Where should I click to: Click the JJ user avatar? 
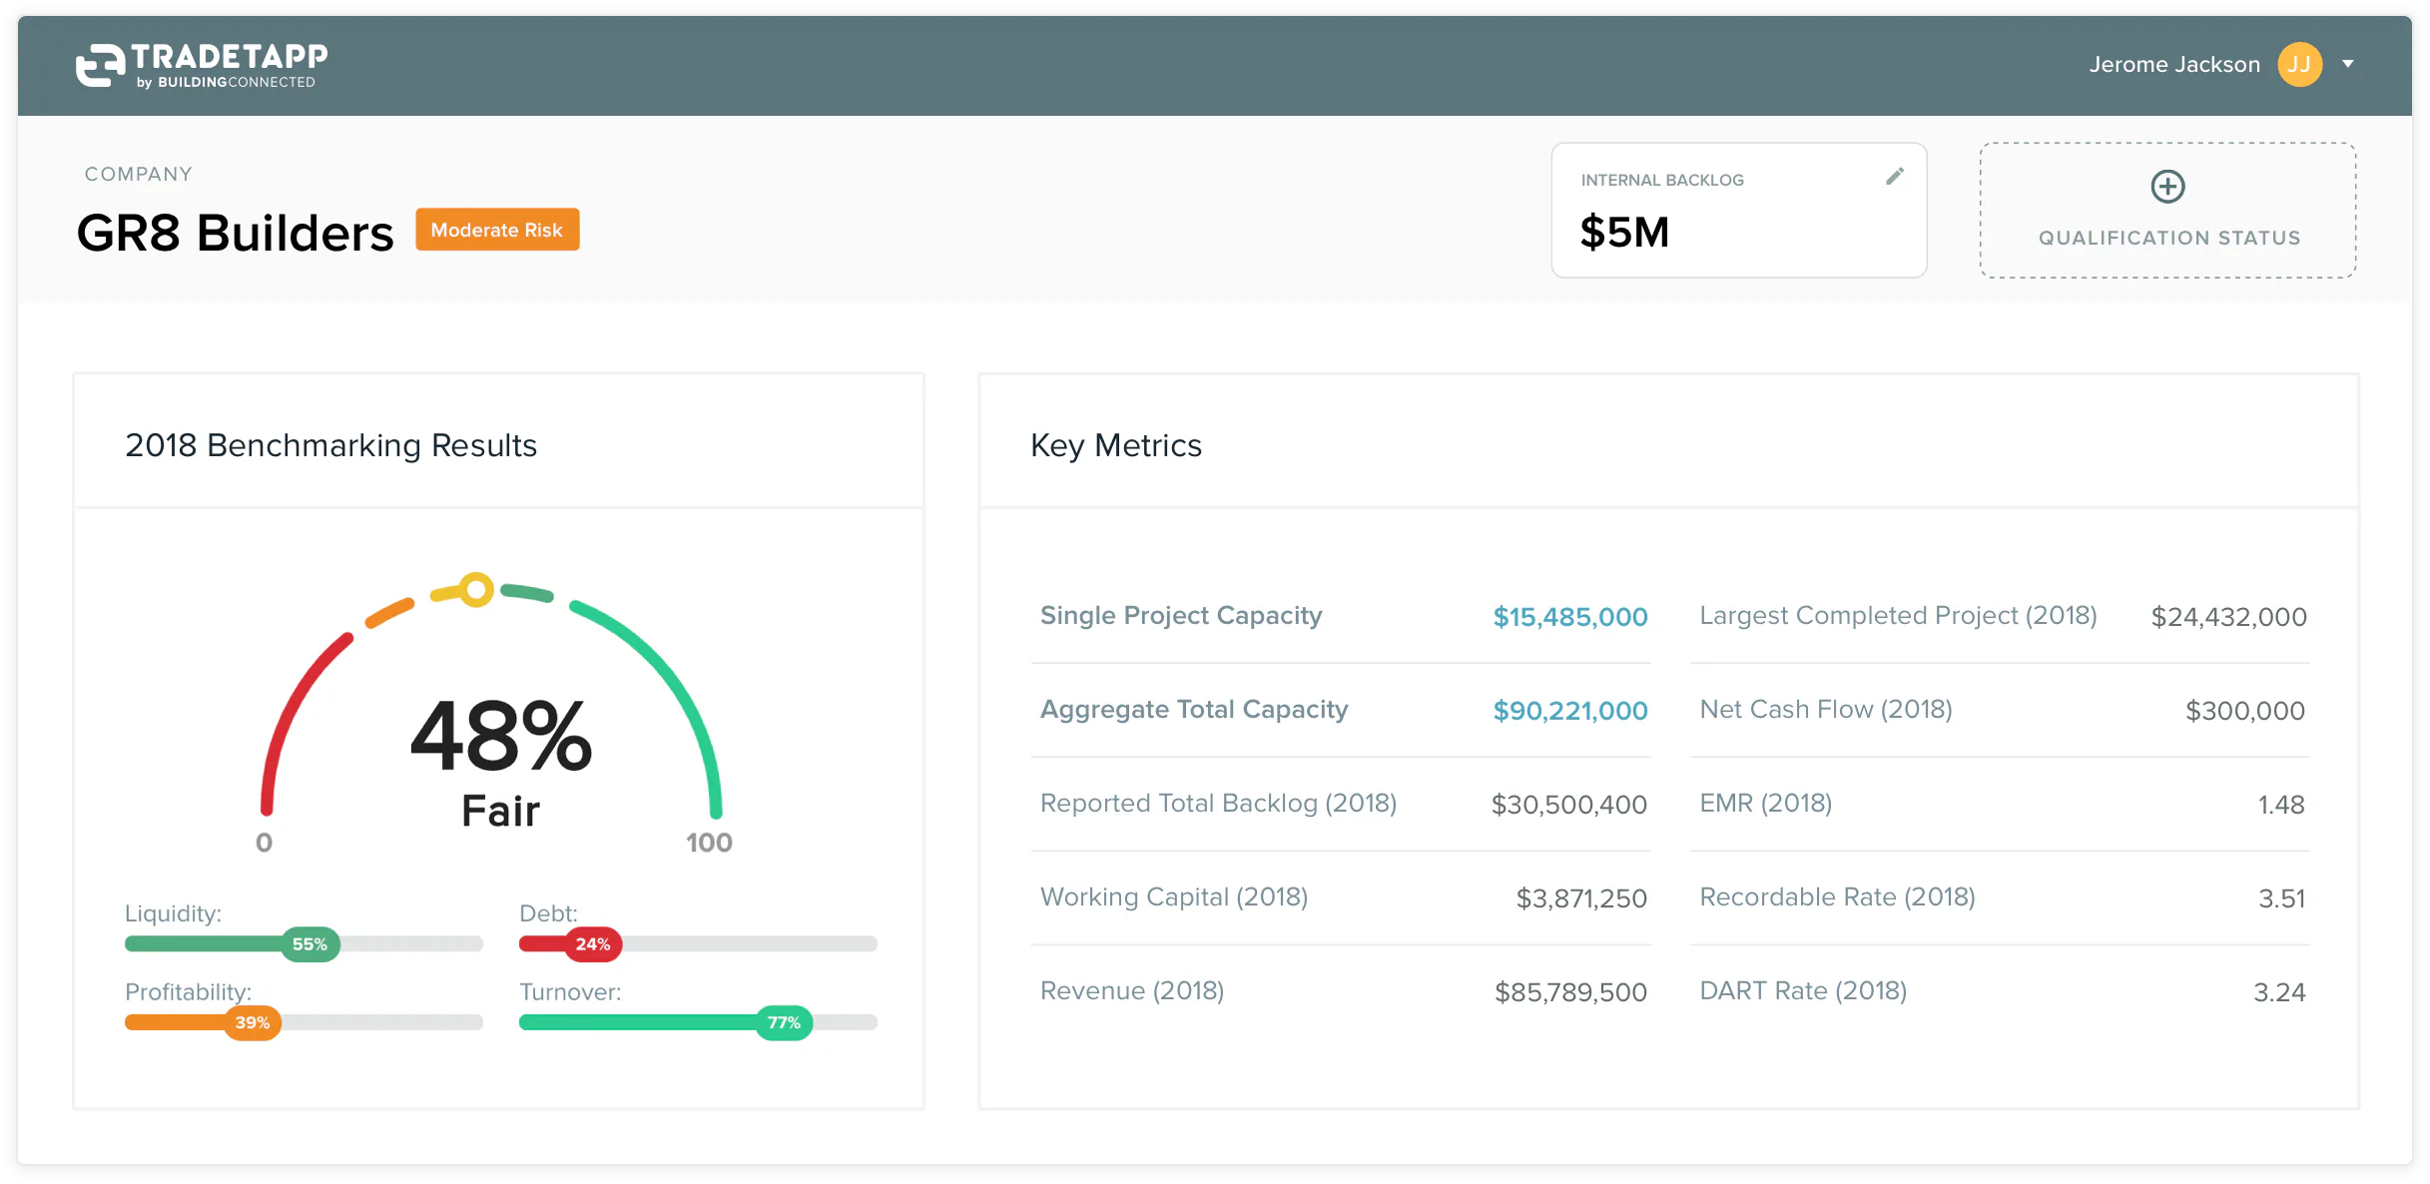[2299, 65]
